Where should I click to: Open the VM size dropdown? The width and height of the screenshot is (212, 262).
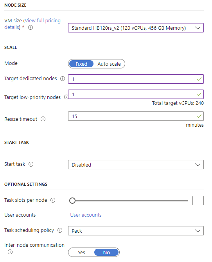click(x=136, y=28)
